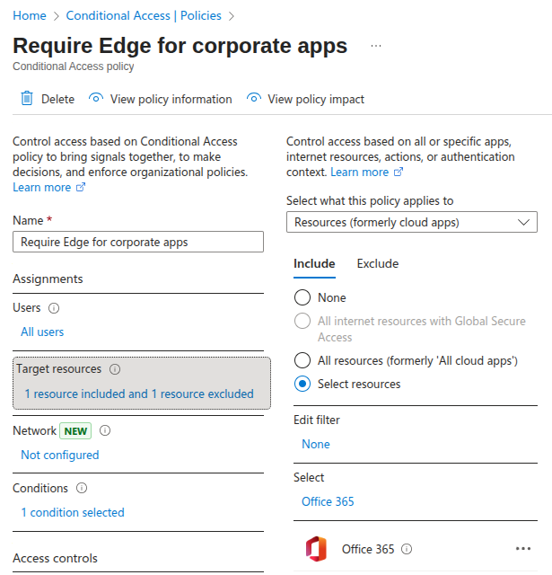Click the info icon next to Target resources
The image size is (552, 575).
point(115,369)
